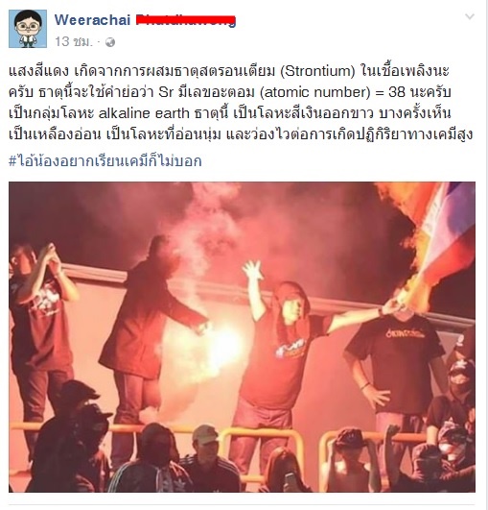Click the phrase alkaline earth in post
The width and height of the screenshot is (488, 510).
[144, 113]
